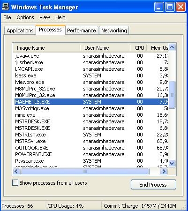
Task: Click SYSTEM user in lsass.exe row
Action: (92, 75)
